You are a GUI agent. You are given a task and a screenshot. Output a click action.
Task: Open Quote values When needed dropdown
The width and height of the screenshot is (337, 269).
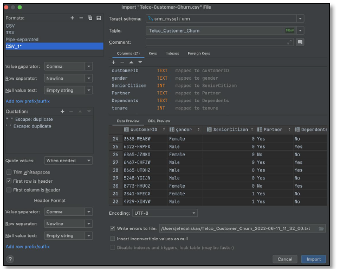coord(68,161)
